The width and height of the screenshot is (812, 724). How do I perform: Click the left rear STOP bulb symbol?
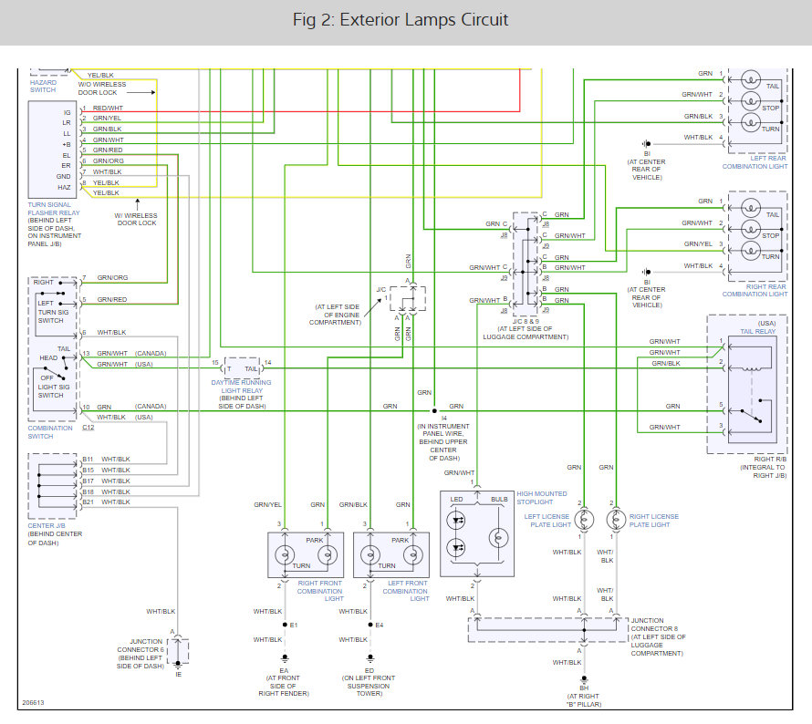[x=750, y=101]
